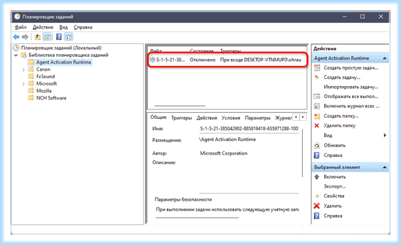Screen dimensions: 401x245
Task: Open the Файл menu
Action: coord(21,27)
